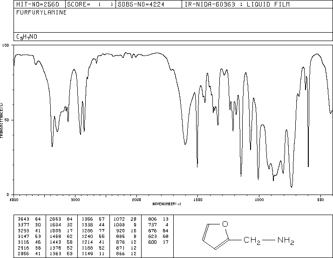
Task: Click transmittance value 4 beside 737
Action: (167, 225)
